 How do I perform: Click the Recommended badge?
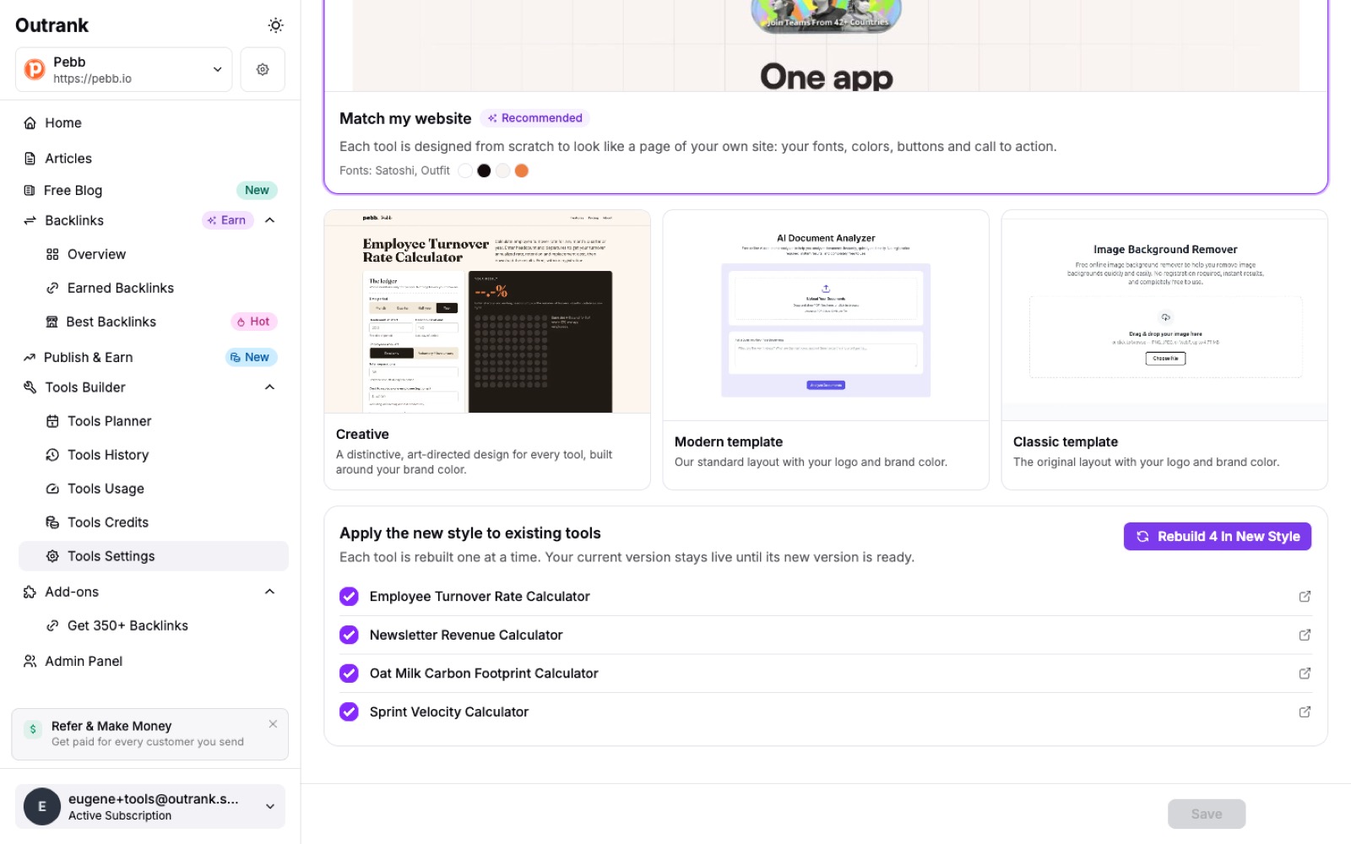click(x=534, y=118)
